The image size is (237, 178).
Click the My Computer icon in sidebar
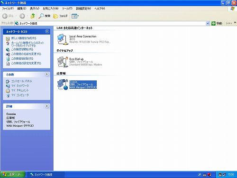8,95
